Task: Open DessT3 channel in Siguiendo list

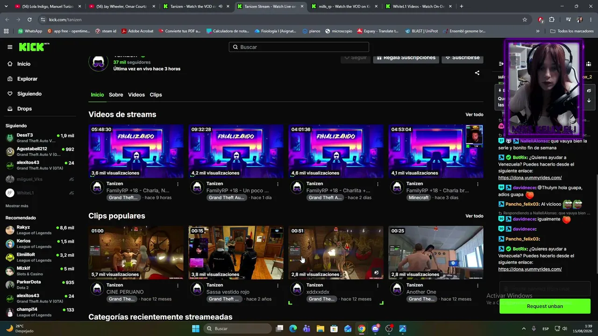Action: [x=40, y=138]
